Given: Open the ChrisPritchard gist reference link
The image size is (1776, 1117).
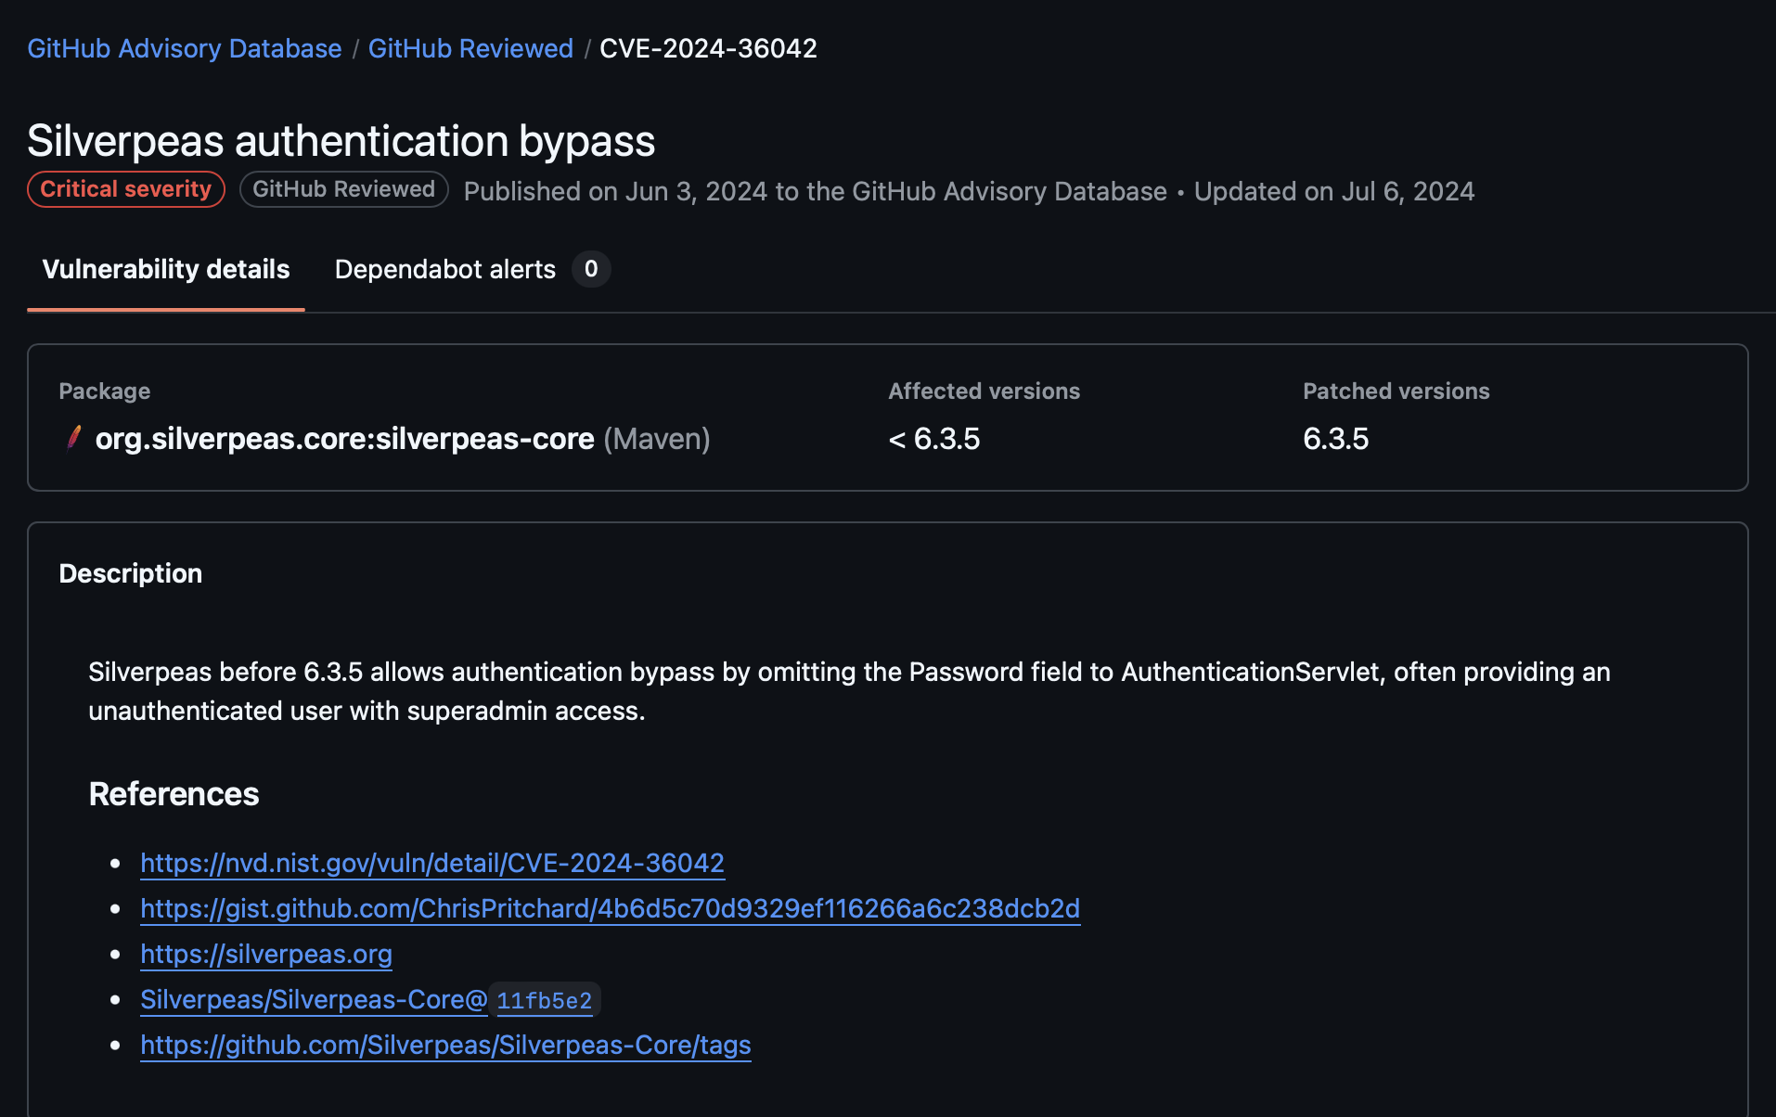Looking at the screenshot, I should tap(611, 908).
